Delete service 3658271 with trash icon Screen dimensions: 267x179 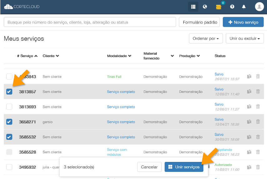click(258, 122)
